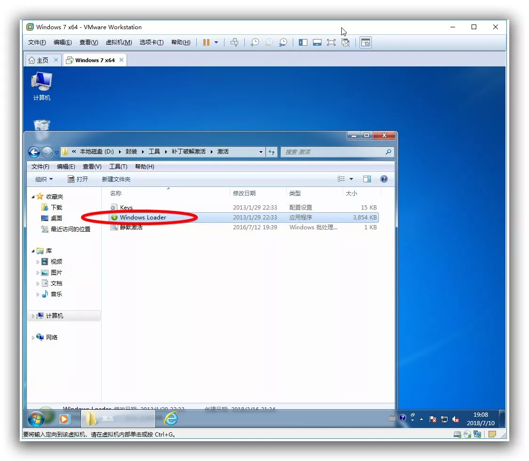Click the 新建文件夹 button
Screen dimensions: 529x461
click(116, 179)
